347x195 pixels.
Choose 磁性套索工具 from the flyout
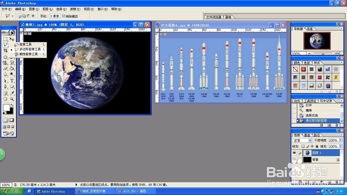pos(28,54)
